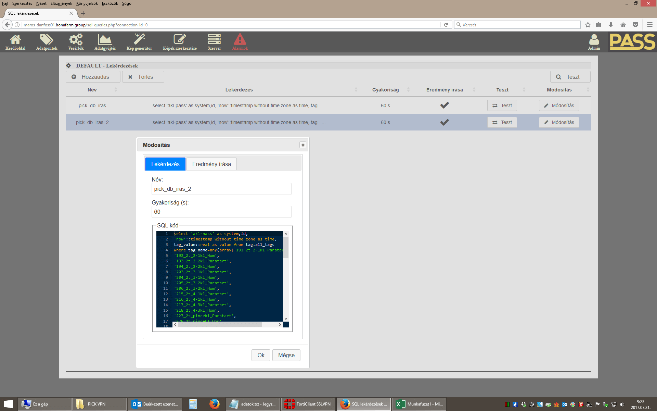Click the Firefox home icon

pos(623,25)
